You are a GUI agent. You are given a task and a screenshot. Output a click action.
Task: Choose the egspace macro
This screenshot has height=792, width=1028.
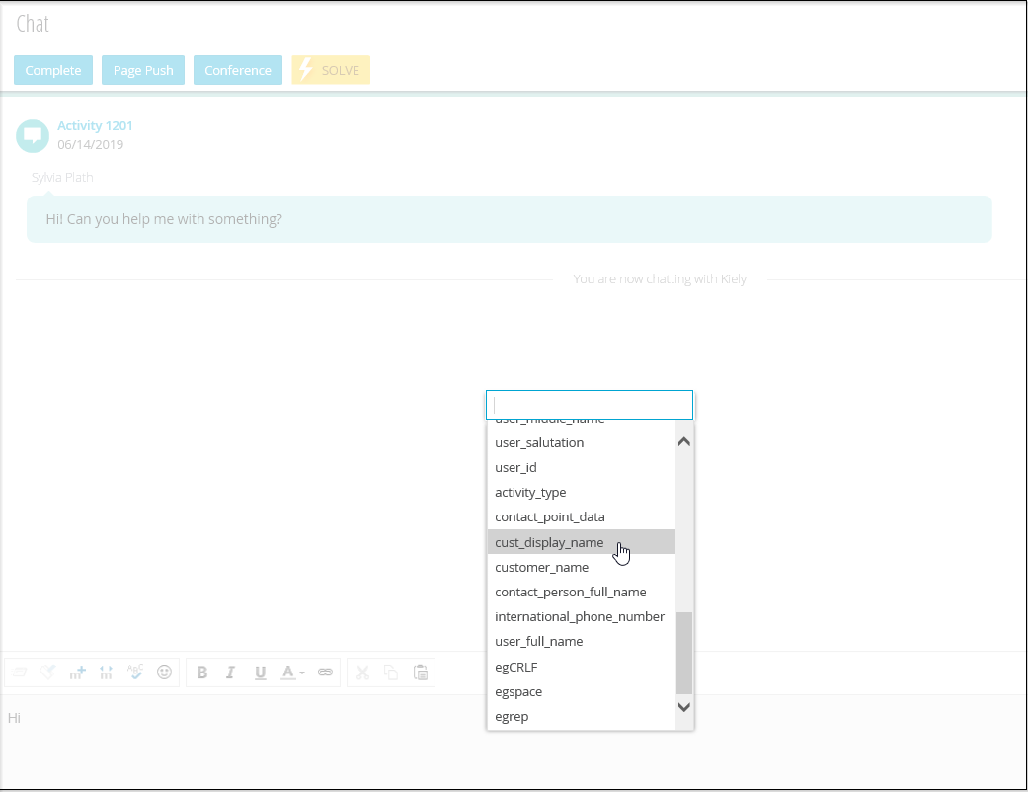pyautogui.click(x=582, y=691)
